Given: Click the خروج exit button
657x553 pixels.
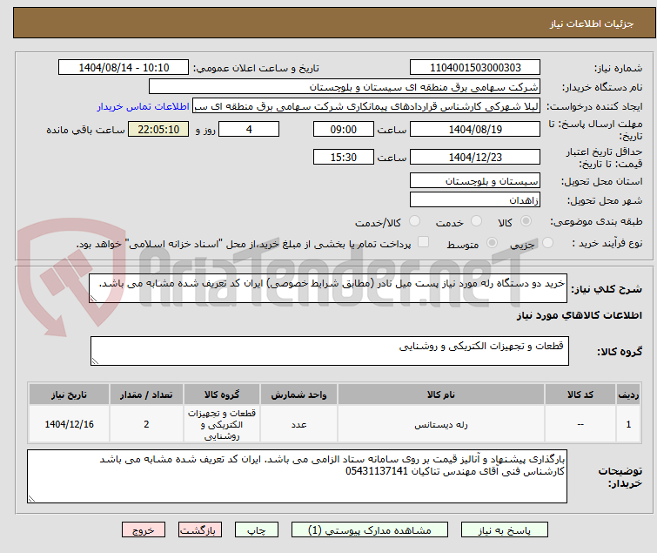Looking at the screenshot, I should (x=144, y=530).
